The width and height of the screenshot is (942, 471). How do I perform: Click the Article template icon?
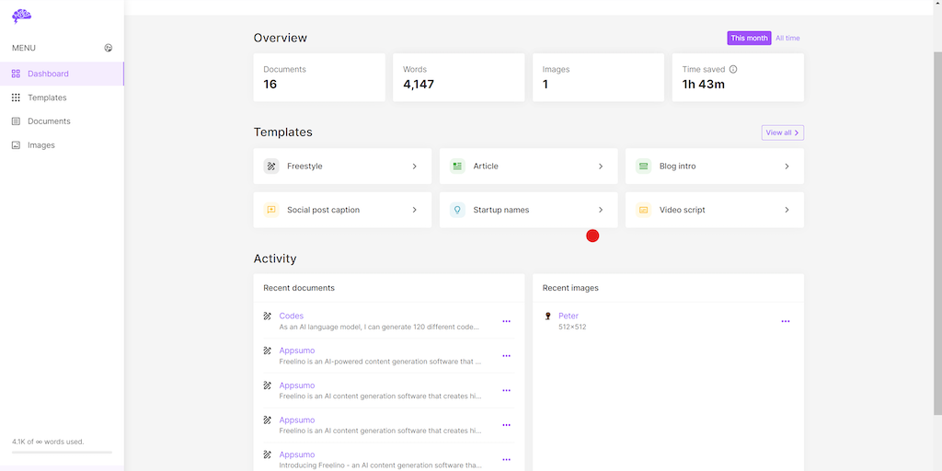(x=457, y=167)
